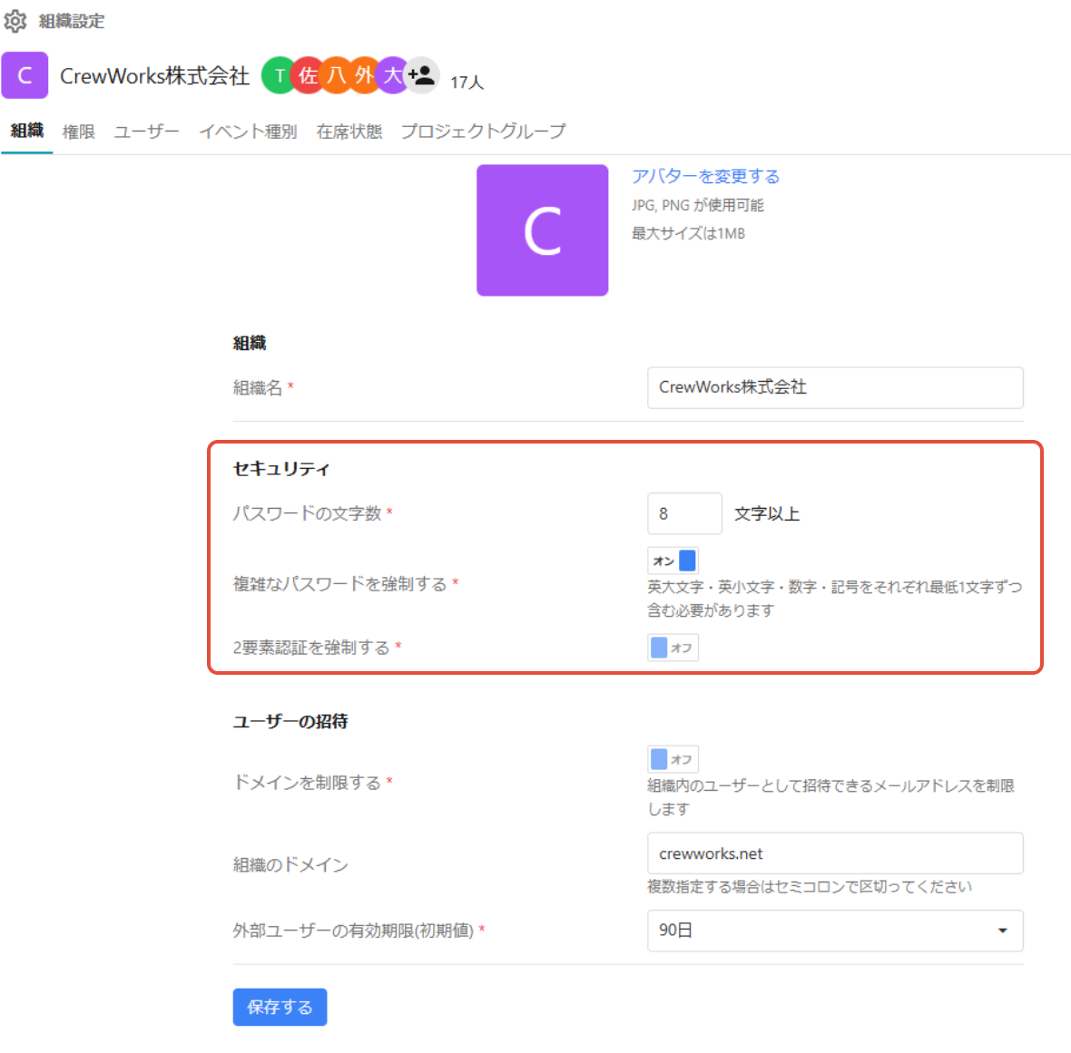Screen dimensions: 1071x1053
Task: Open the purple 大 member avatar
Action: click(392, 75)
